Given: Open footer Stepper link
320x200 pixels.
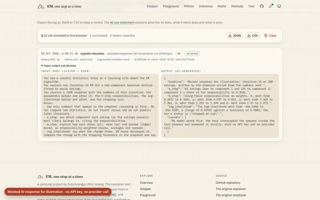Looking at the screenshot, I should (x=145, y=189).
